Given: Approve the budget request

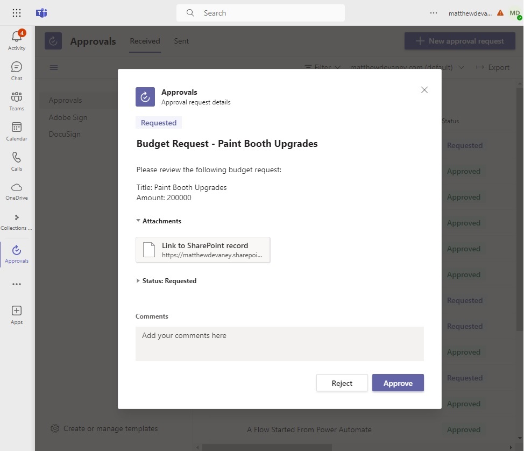Looking at the screenshot, I should pos(398,383).
